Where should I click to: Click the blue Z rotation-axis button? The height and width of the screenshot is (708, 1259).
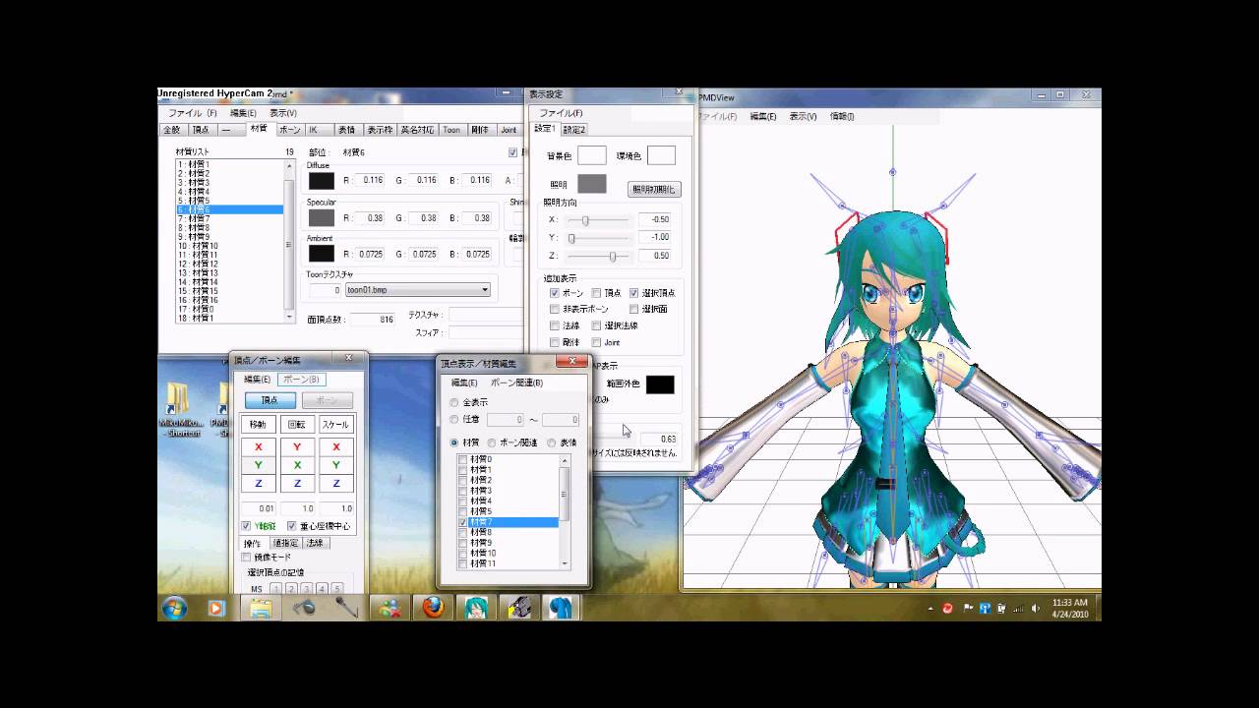pos(297,484)
